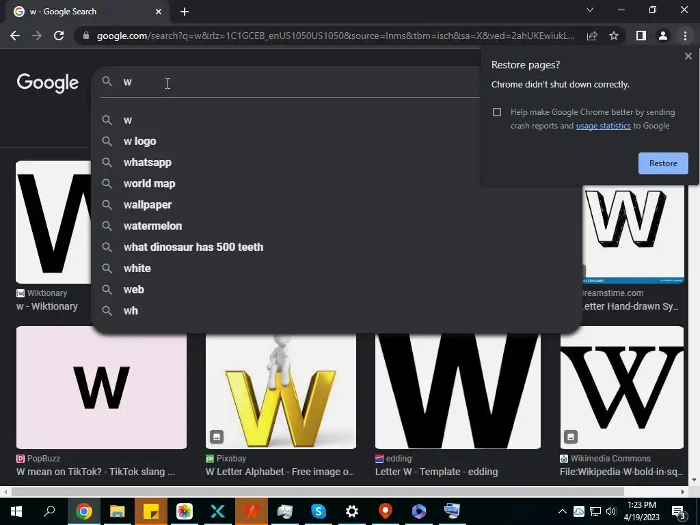Open 'w - Wiktionary' result link
Viewport: 700px width, 525px height.
tap(47, 307)
